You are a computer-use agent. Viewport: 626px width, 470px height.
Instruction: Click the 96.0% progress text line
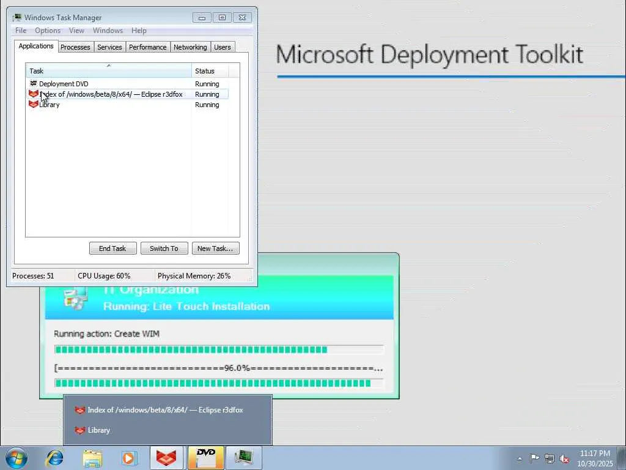(x=218, y=368)
